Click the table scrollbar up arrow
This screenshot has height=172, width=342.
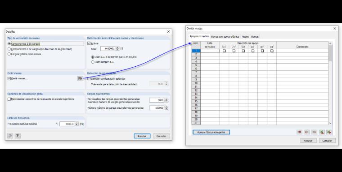tap(330, 43)
